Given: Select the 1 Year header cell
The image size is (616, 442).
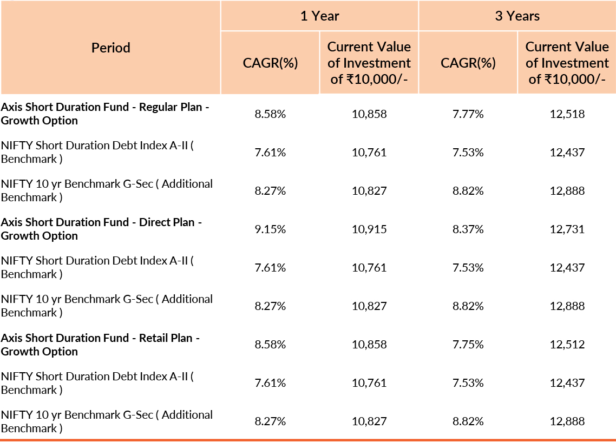Looking at the screenshot, I should click(x=319, y=16).
